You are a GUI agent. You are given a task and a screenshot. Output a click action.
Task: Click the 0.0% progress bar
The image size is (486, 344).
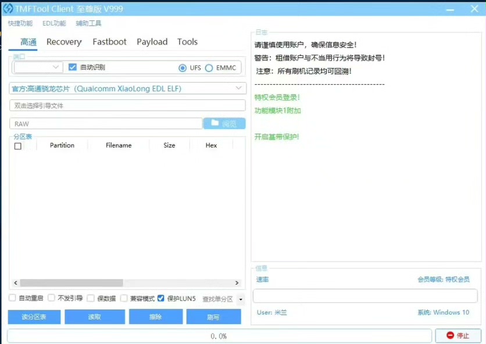219,336
